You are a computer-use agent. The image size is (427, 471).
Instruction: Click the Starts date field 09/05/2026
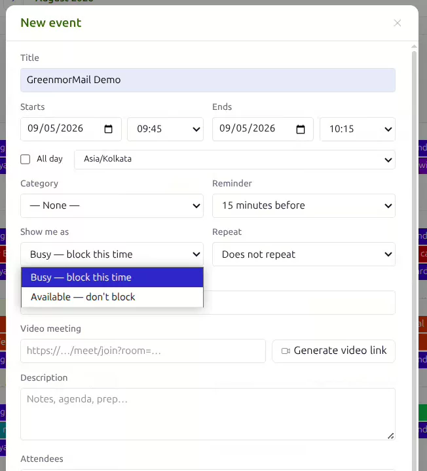[x=71, y=129]
